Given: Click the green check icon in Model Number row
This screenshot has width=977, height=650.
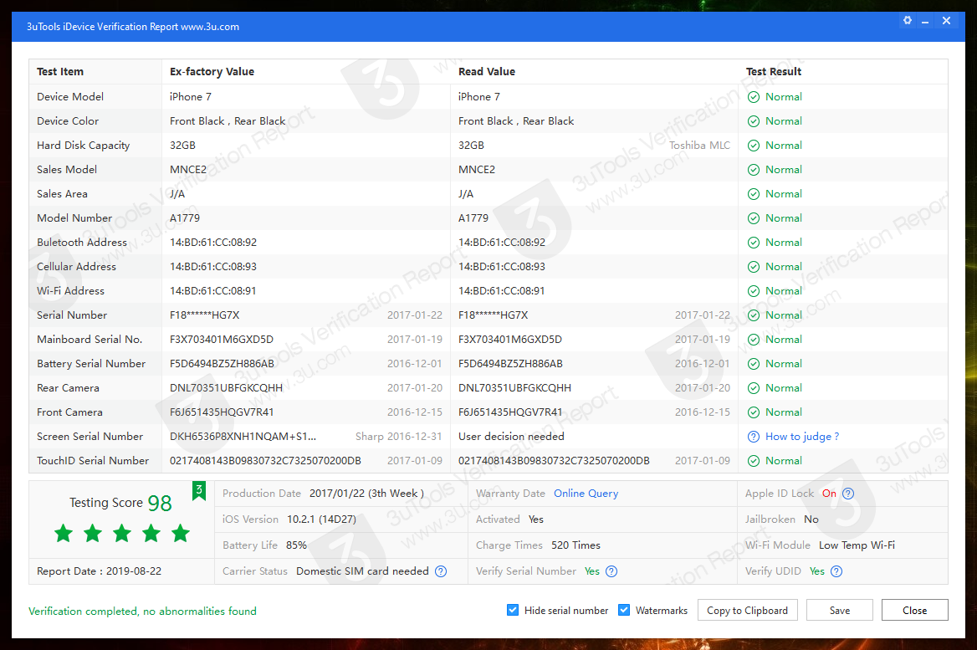Looking at the screenshot, I should coord(754,218).
